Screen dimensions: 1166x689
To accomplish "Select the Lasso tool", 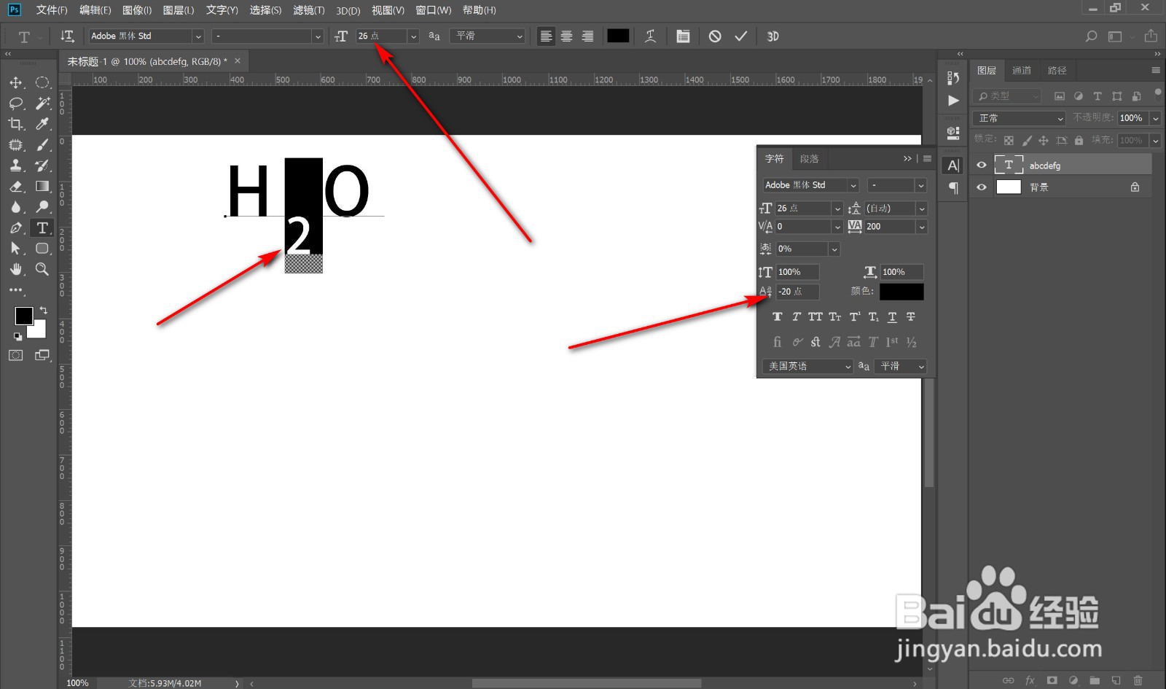I will (16, 104).
